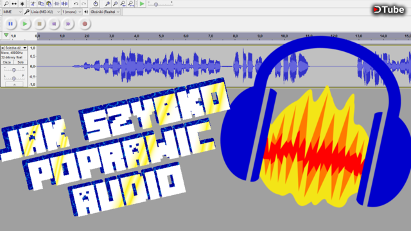Collapse the track with bottom arrow

(14, 84)
